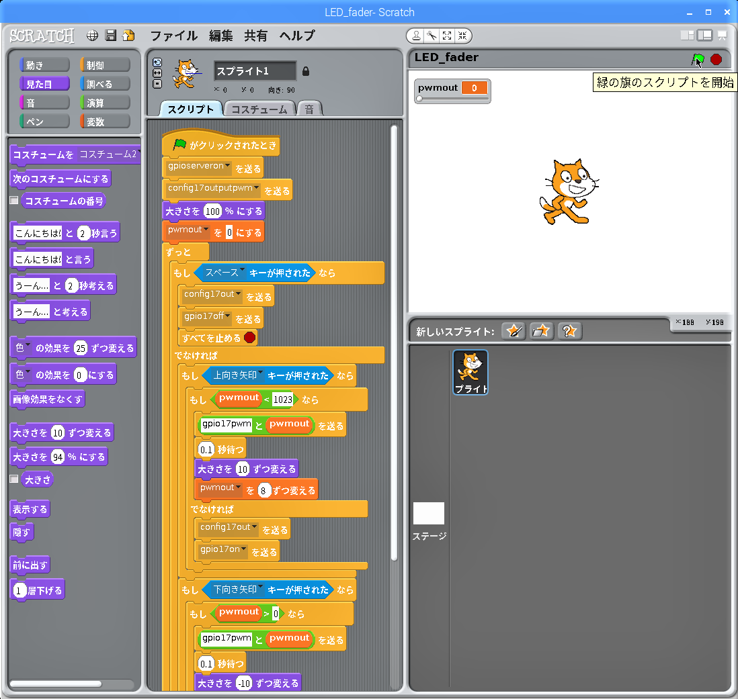Open the 見た目 block category
The image size is (738, 699).
[x=45, y=84]
